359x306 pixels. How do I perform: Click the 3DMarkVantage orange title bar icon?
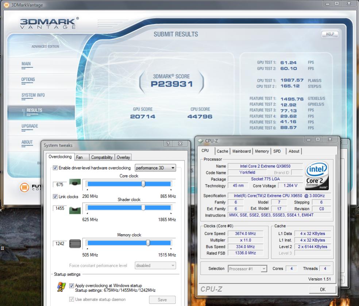pos(7,5)
